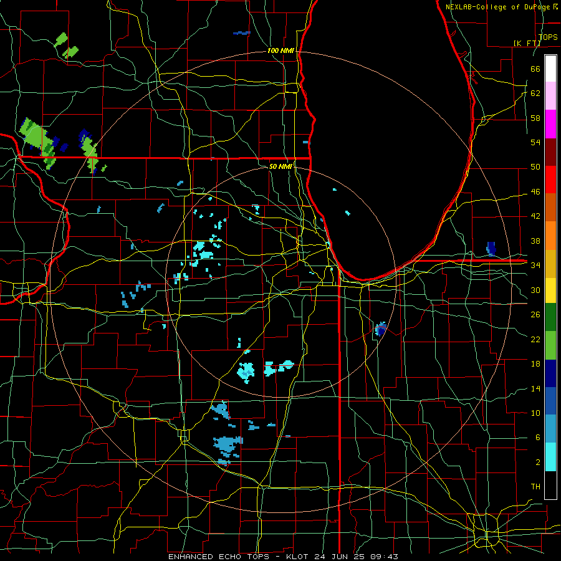Image resolution: width=561 pixels, height=561 pixels.
Task: Click the 30 legend label
Action: [535, 290]
